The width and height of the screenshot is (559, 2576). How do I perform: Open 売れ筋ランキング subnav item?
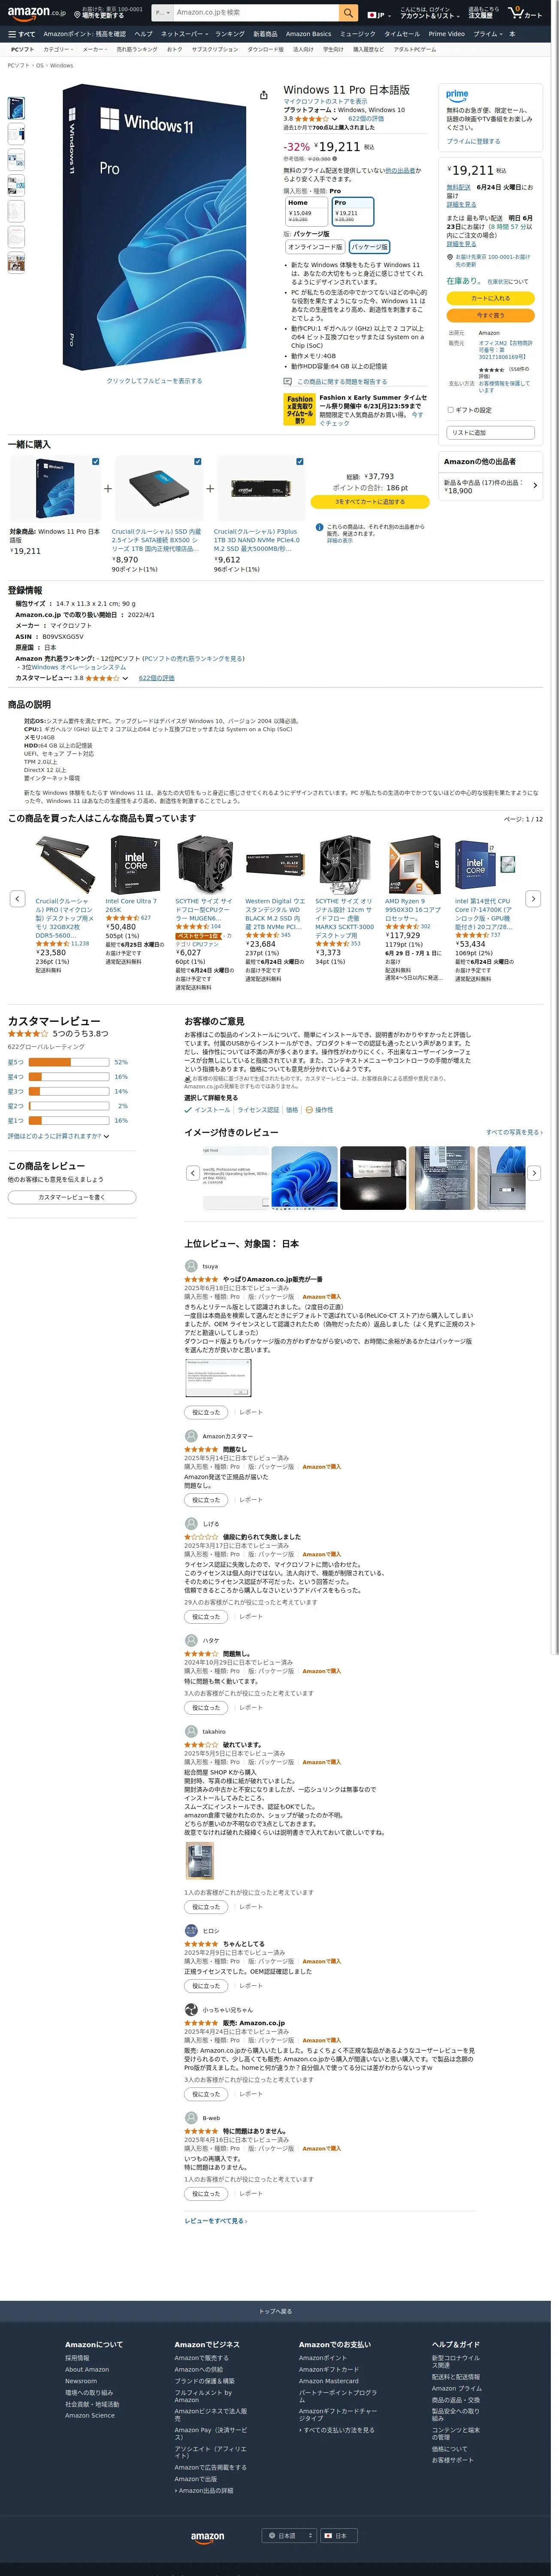pyautogui.click(x=137, y=49)
